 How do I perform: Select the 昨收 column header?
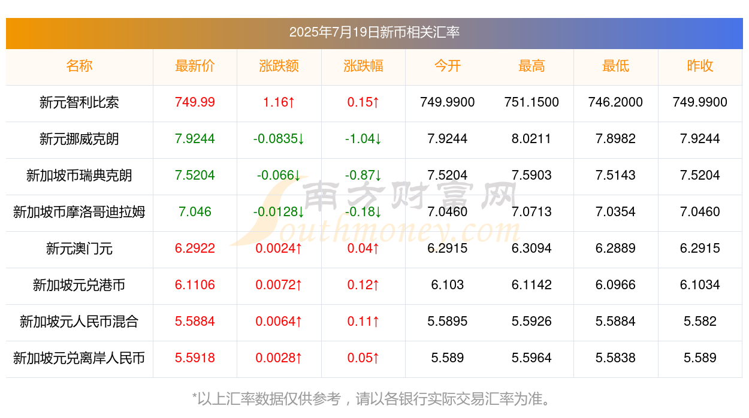[700, 66]
